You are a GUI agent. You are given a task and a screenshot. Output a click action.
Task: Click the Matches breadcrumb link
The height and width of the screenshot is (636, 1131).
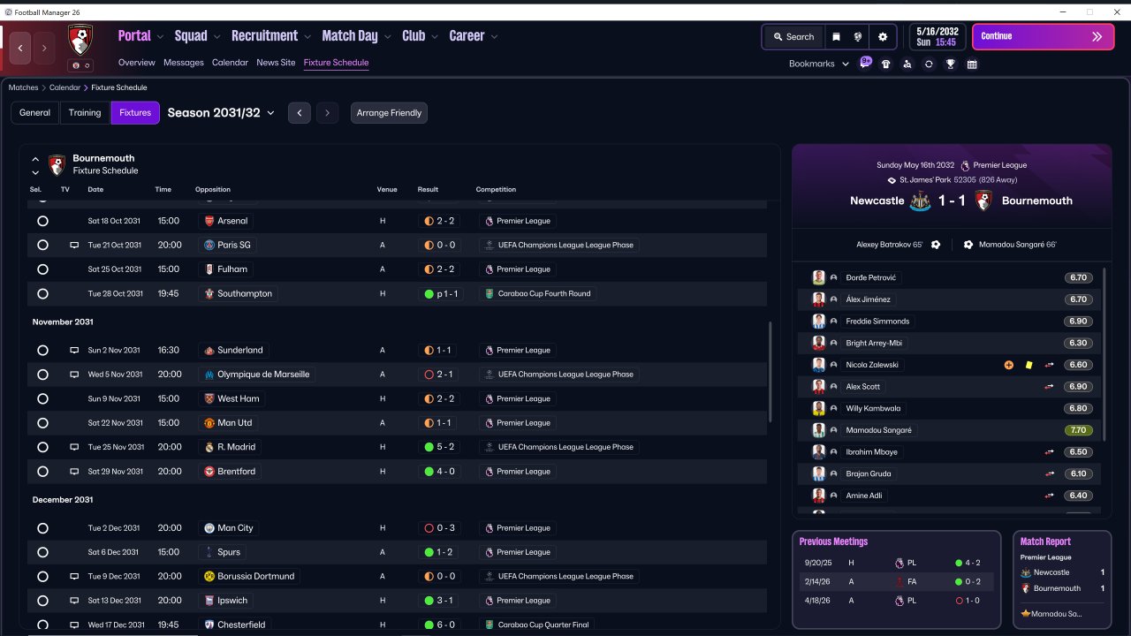tap(24, 87)
